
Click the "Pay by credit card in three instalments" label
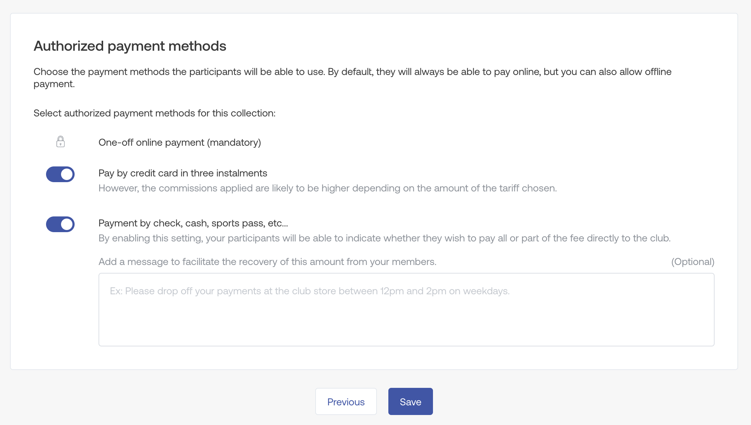(183, 173)
